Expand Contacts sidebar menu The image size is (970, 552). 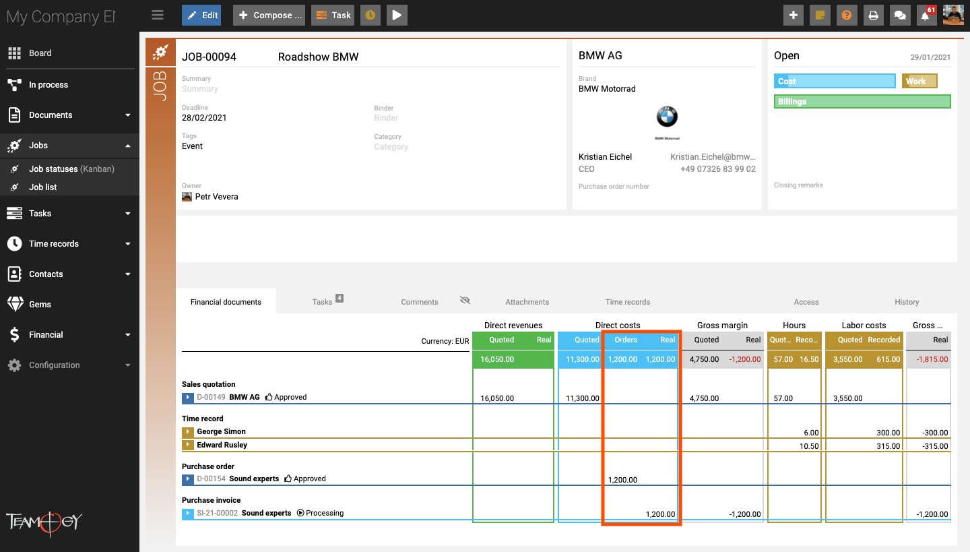69,274
